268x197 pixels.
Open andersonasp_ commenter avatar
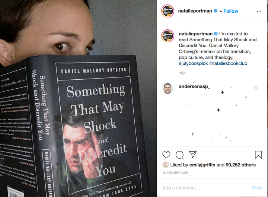[x=167, y=88]
